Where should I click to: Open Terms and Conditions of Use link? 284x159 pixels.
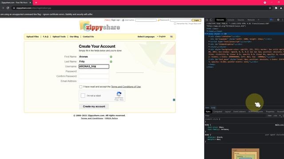(126, 87)
